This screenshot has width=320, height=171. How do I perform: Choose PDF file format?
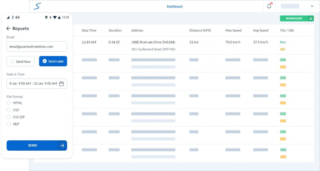pos(9,124)
